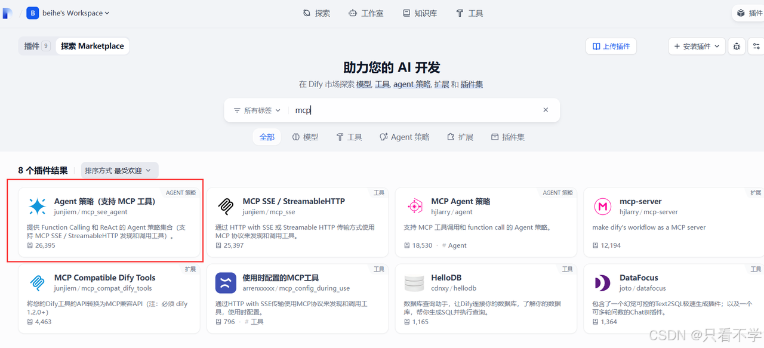Viewport: 764px width, 348px height.
Task: Click the MCP Compatible Dify Tools blue icon
Action: coord(37,283)
